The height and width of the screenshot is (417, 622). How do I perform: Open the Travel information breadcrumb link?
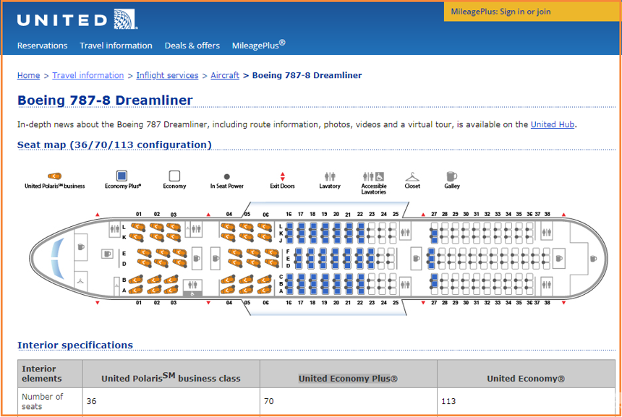click(88, 75)
